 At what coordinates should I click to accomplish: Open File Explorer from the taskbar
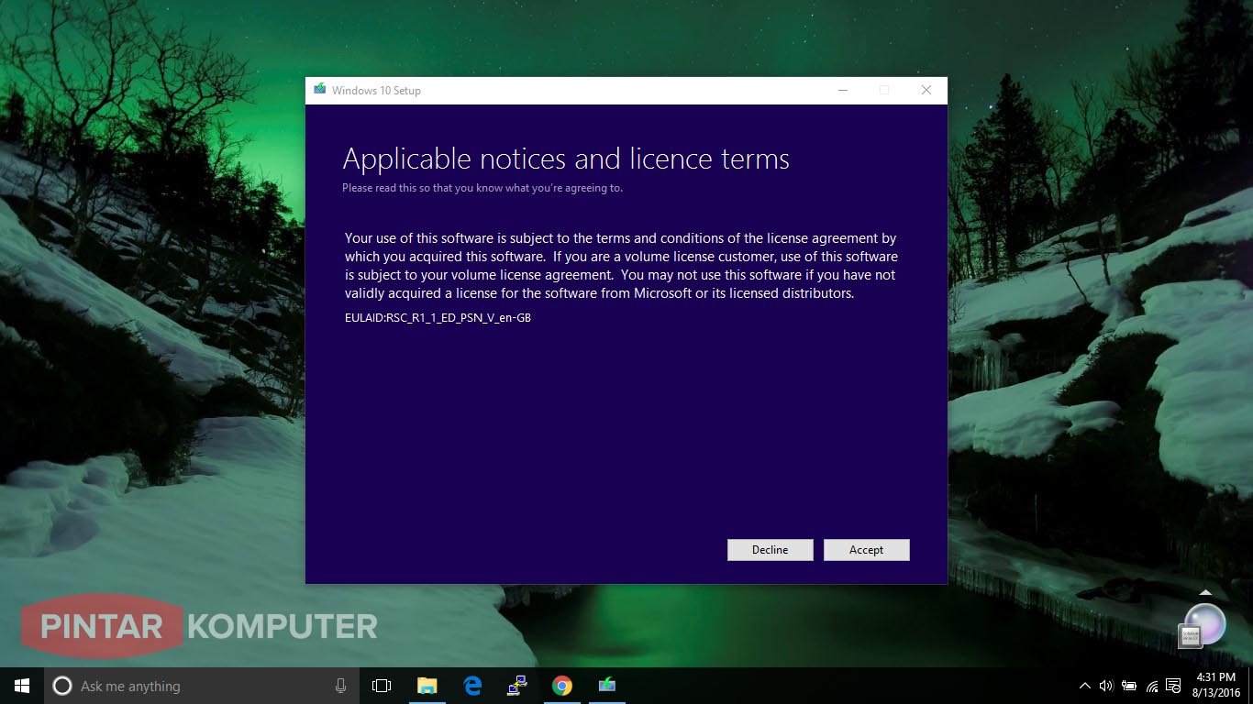pos(427,686)
